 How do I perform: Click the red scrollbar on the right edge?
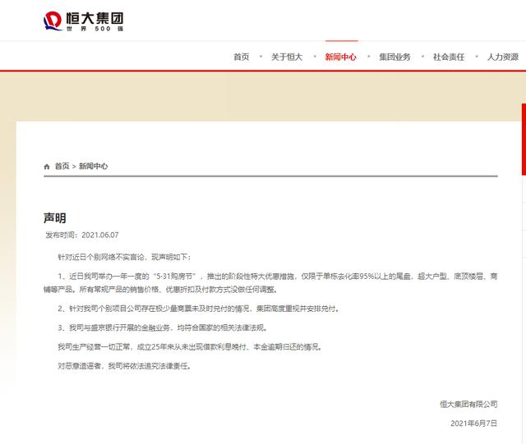tap(524, 140)
